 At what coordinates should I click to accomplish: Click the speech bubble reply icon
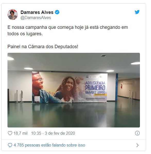pos(10,145)
